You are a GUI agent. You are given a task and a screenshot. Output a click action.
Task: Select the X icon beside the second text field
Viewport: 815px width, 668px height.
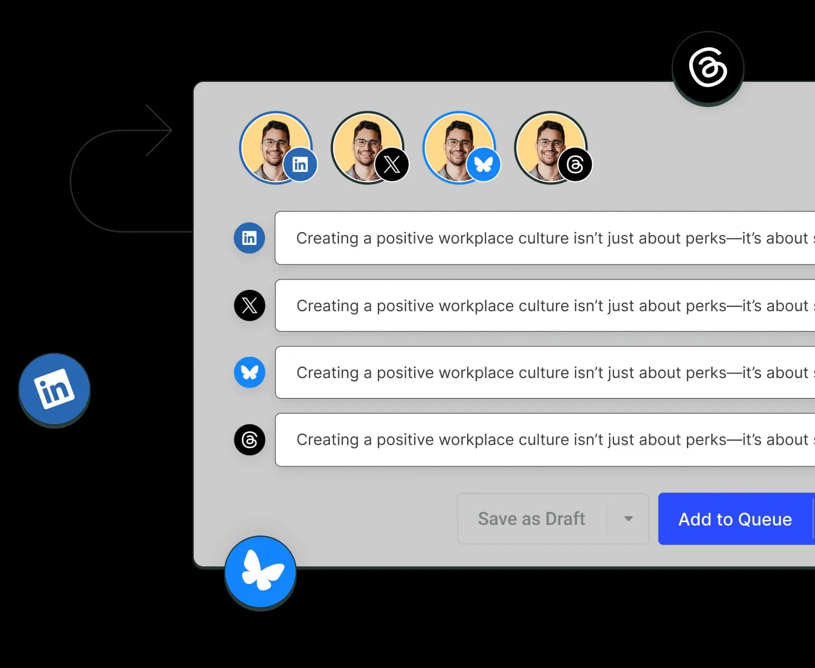point(249,305)
